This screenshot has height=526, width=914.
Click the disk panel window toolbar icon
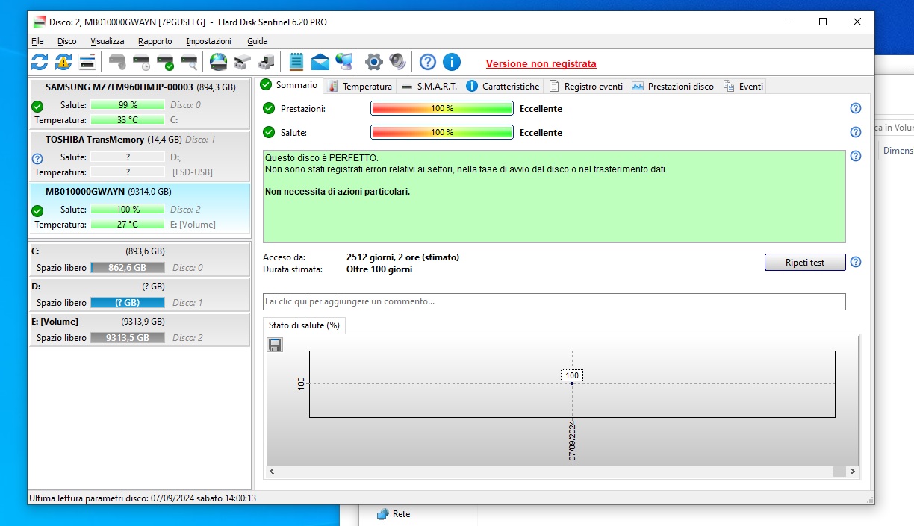tap(87, 62)
